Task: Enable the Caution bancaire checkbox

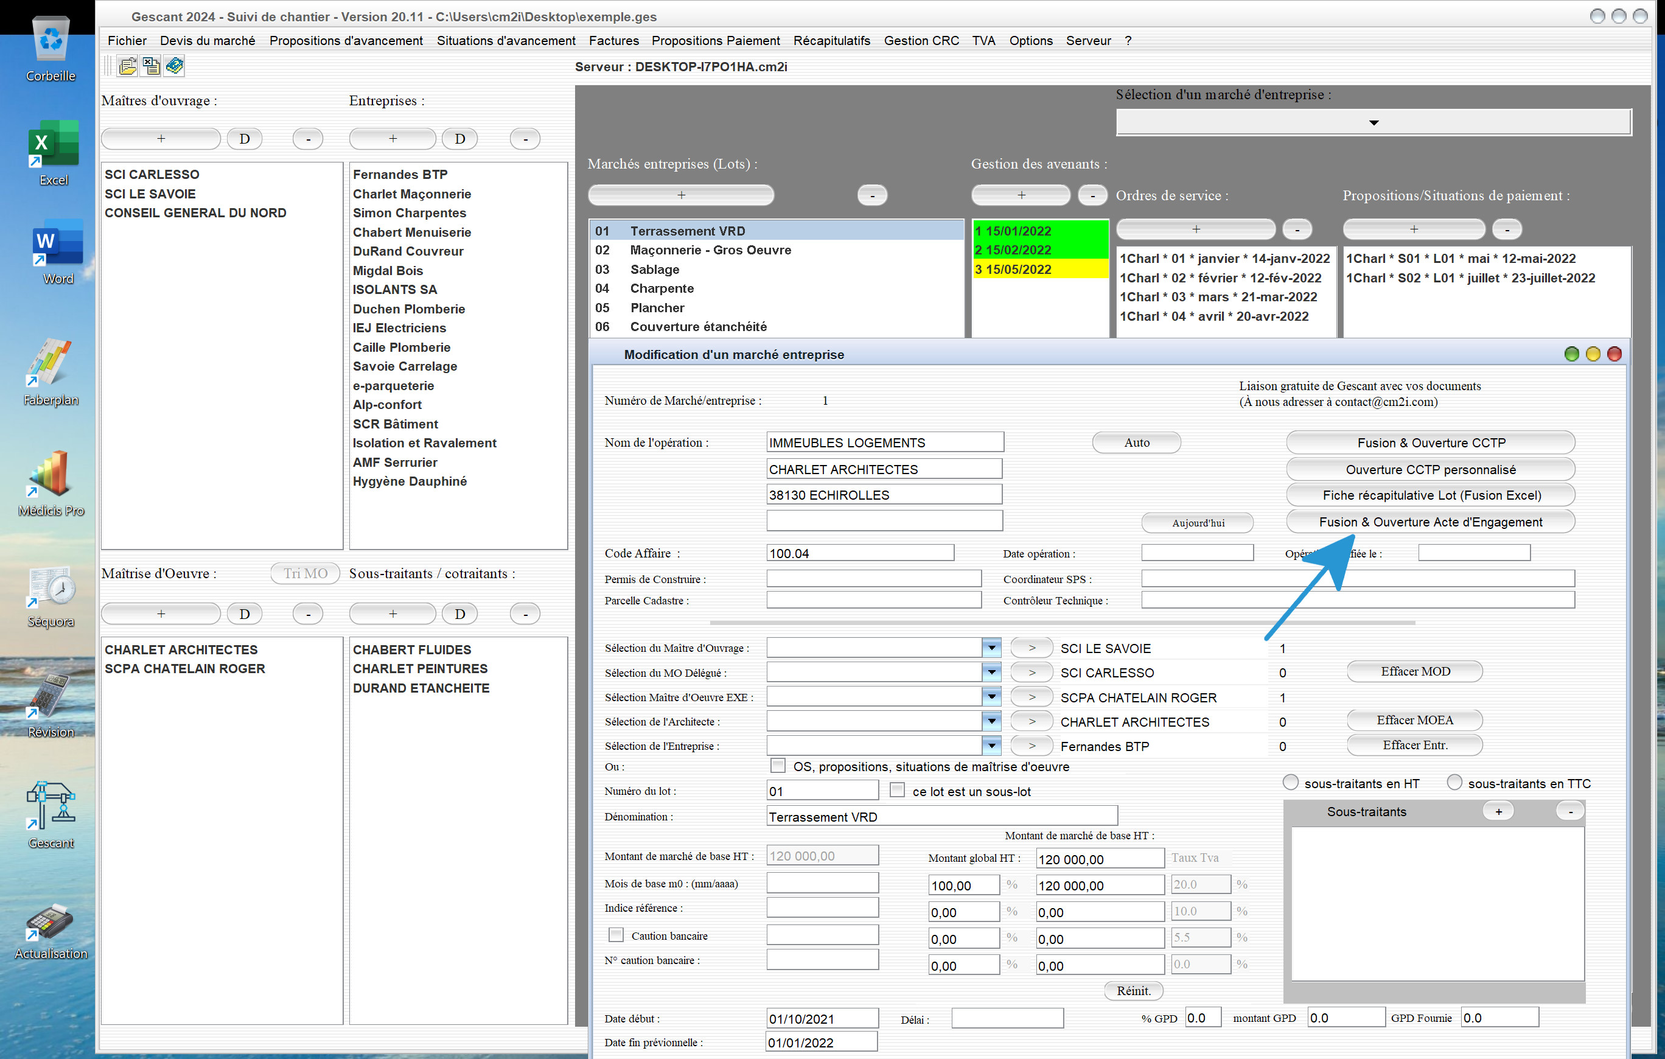Action: tap(615, 934)
